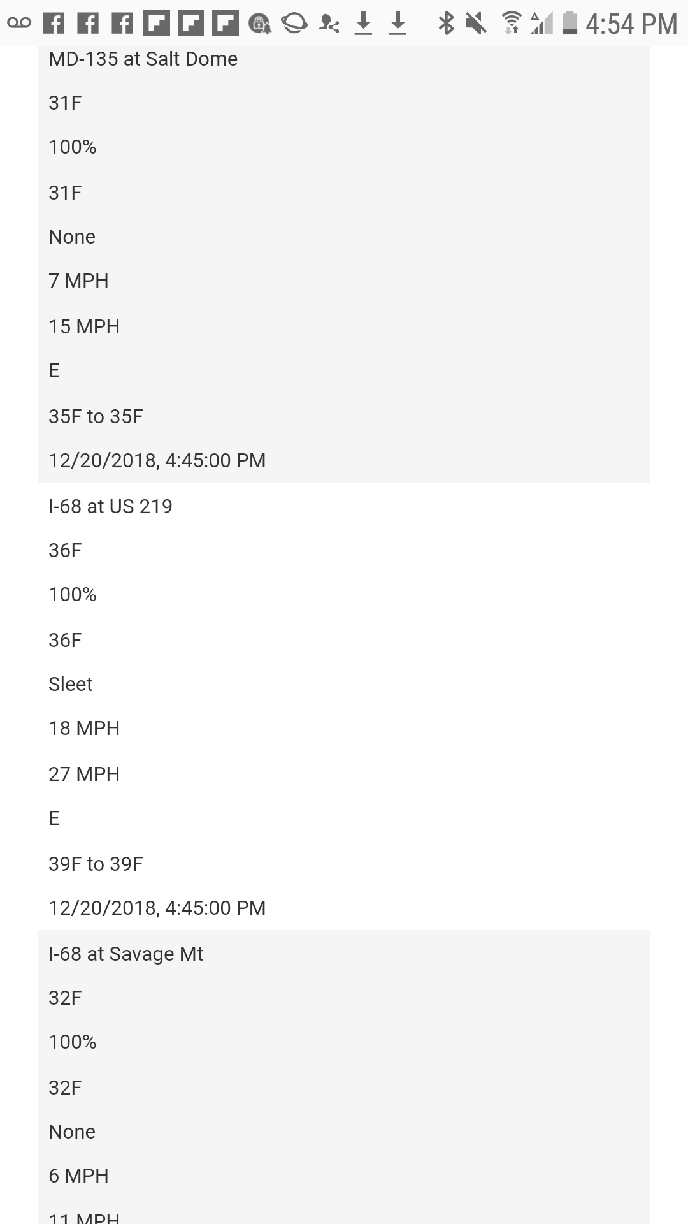The image size is (688, 1224).
Task: Tap the 35F to 35F temperature range
Action: 96,417
